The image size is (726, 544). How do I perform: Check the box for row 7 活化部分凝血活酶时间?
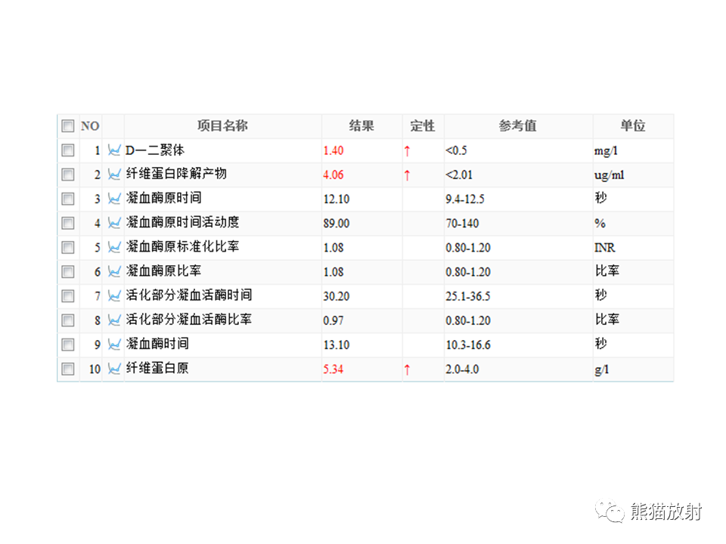pyautogui.click(x=68, y=296)
